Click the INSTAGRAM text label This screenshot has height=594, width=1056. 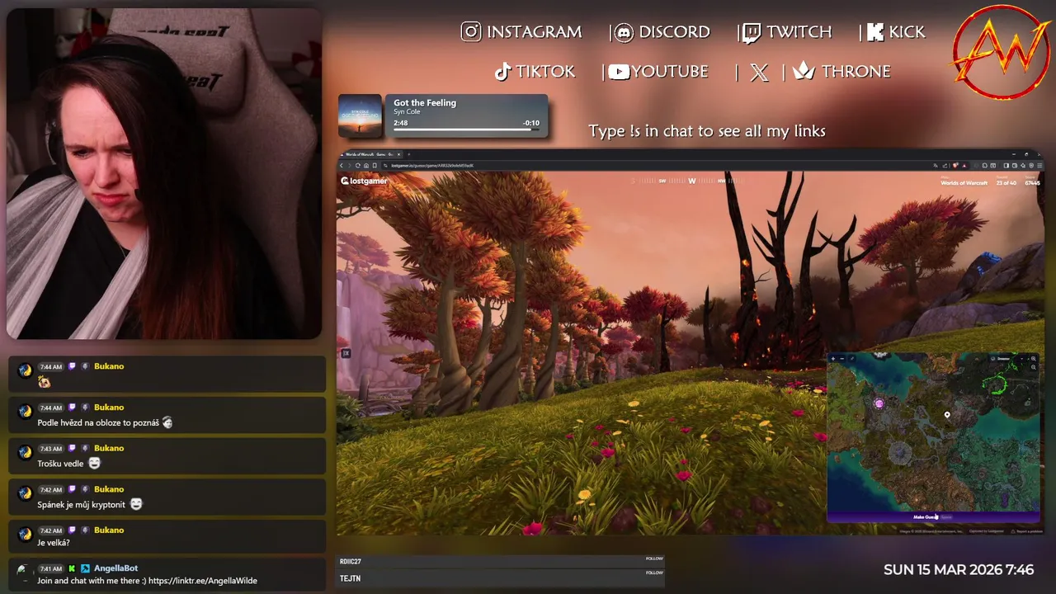point(534,32)
